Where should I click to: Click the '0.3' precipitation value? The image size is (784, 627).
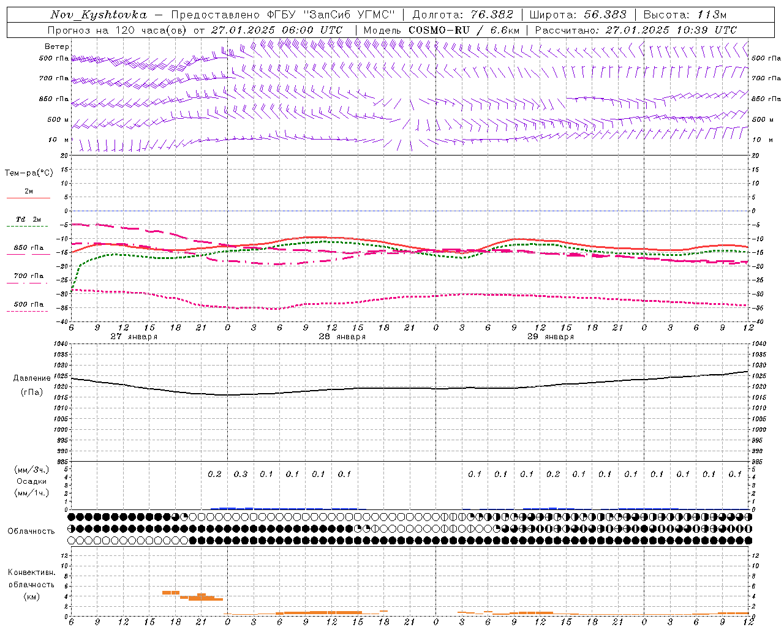[241, 474]
